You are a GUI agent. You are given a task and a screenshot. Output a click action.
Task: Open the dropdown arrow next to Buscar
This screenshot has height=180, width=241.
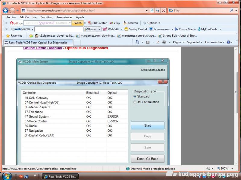coord(100,29)
